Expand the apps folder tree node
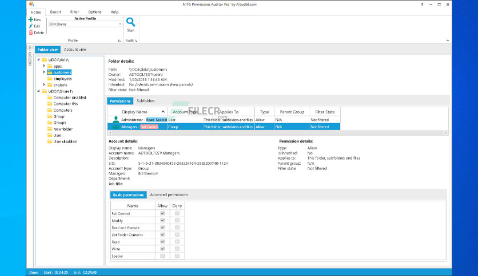478x276 pixels. 44,66
